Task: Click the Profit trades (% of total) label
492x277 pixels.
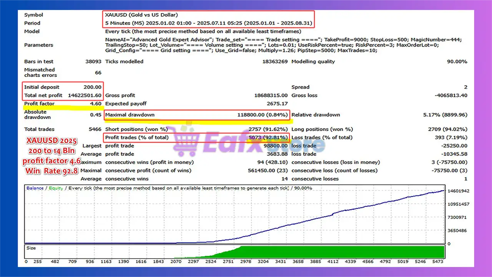Action: (136, 137)
